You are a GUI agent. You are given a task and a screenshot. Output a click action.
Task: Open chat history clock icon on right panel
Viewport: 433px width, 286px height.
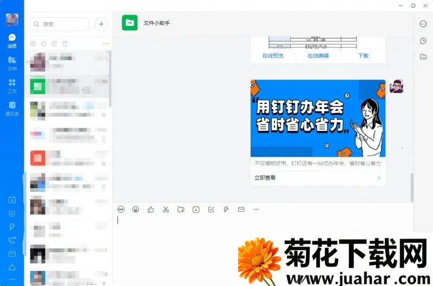423,41
